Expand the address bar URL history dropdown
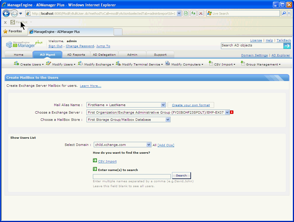The height and width of the screenshot is (222, 294). click(179, 13)
